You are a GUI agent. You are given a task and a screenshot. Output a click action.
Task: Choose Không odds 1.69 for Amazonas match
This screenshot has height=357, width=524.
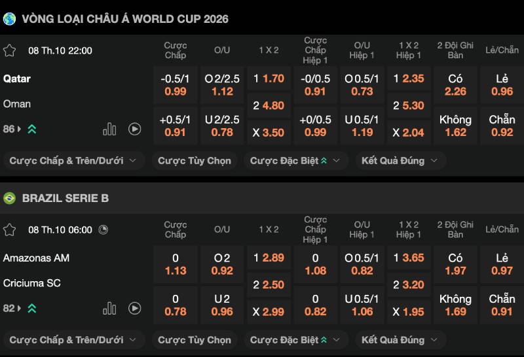(x=455, y=305)
